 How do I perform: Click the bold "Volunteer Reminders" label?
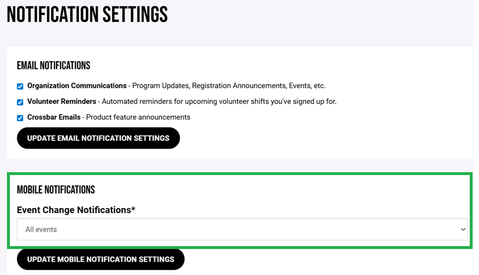[62, 102]
